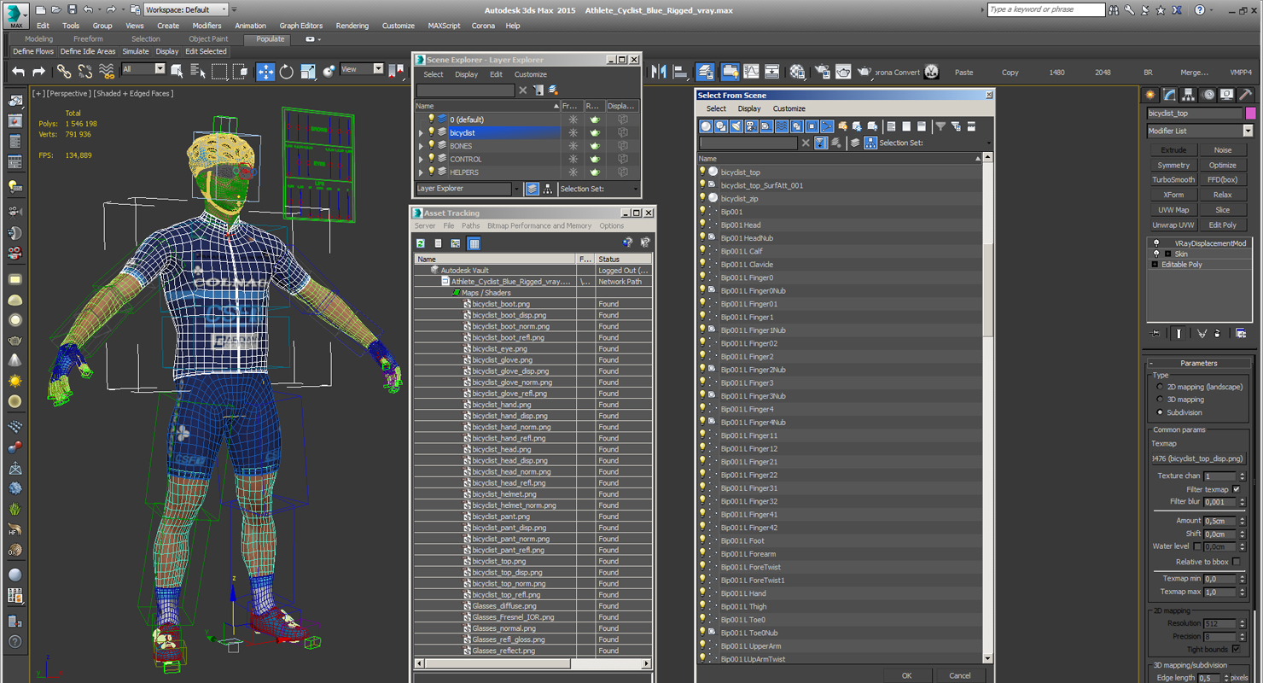Click the Undo arrow icon
This screenshot has width=1263, height=683.
pyautogui.click(x=18, y=73)
